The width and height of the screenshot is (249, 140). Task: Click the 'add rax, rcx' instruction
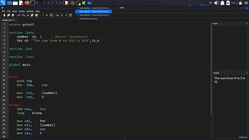tap(31, 109)
